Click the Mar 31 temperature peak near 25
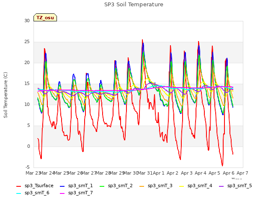 [x=142, y=40]
